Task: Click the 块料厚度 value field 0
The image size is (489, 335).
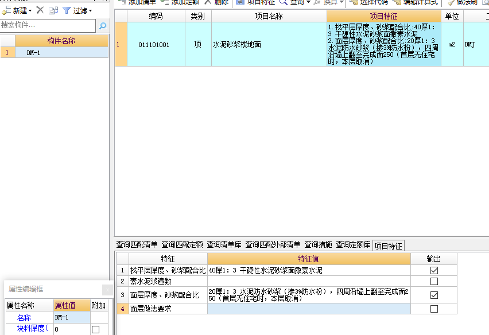Action: coord(72,329)
